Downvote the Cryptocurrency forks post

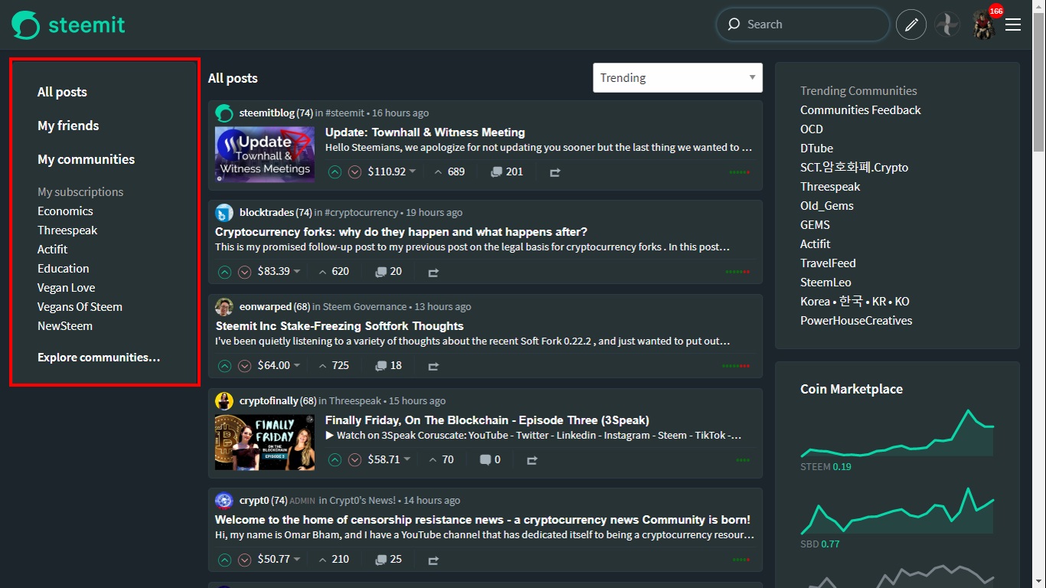pos(244,272)
